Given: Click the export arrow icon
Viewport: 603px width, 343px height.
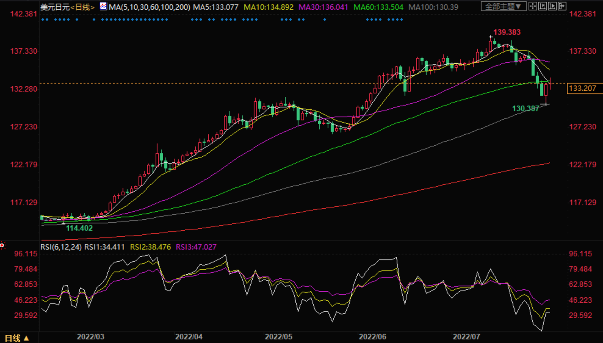Looking at the screenshot, I should [x=562, y=6].
